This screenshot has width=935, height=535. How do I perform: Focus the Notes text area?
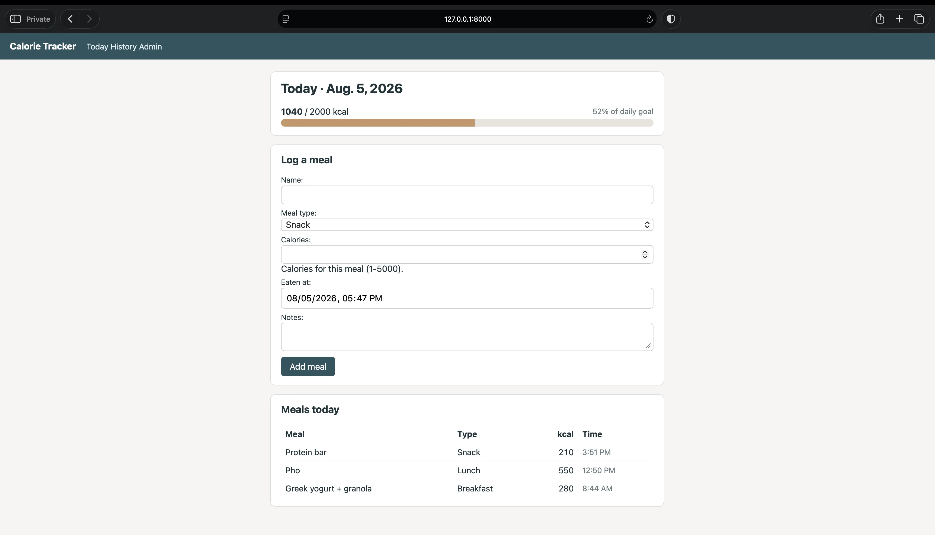coord(467,337)
